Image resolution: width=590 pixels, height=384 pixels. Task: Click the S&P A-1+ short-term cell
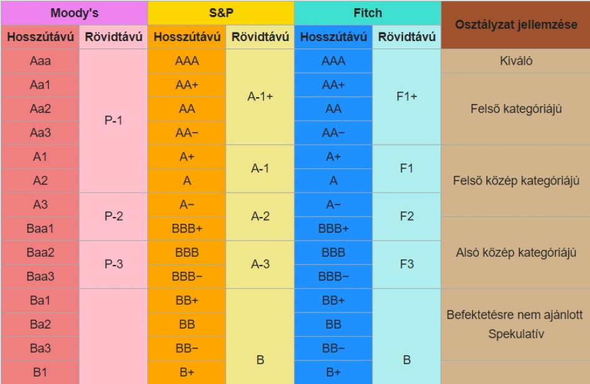[x=260, y=97]
